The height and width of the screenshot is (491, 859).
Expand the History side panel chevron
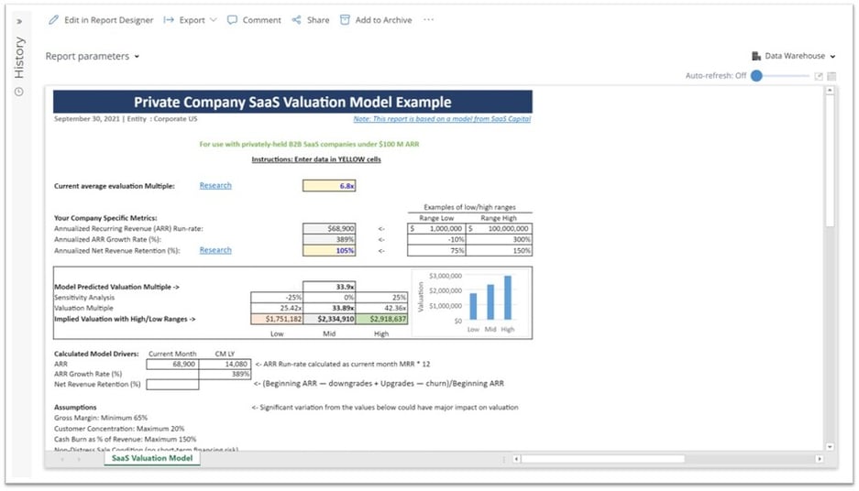[x=19, y=21]
